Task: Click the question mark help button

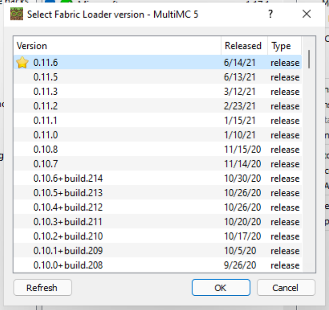Action: tap(270, 14)
